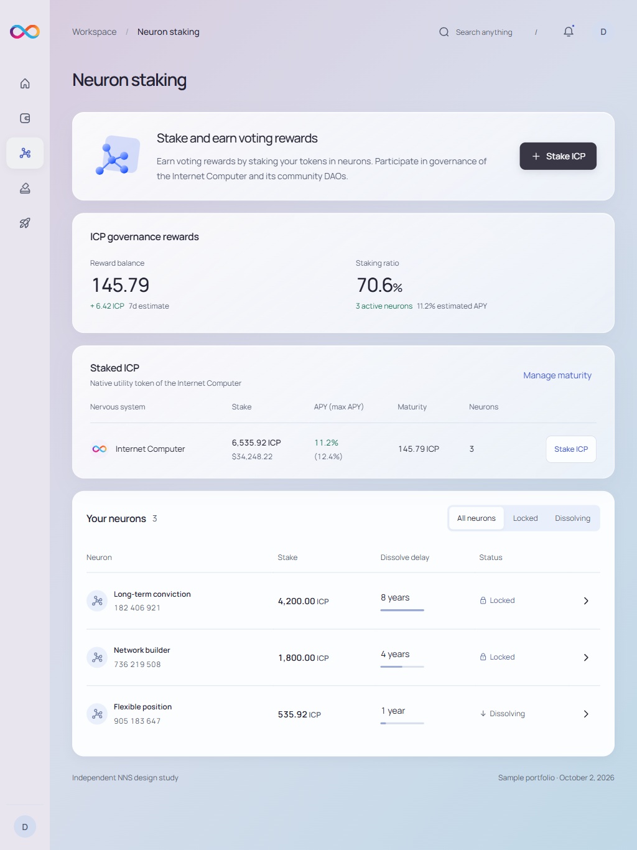Click the staking illustration in the banner
Viewport: 637px width, 850px height.
coord(117,156)
